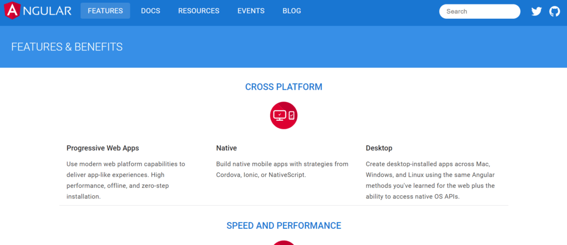Open the GitHub icon link
Screen dimensions: 567x245
click(555, 12)
